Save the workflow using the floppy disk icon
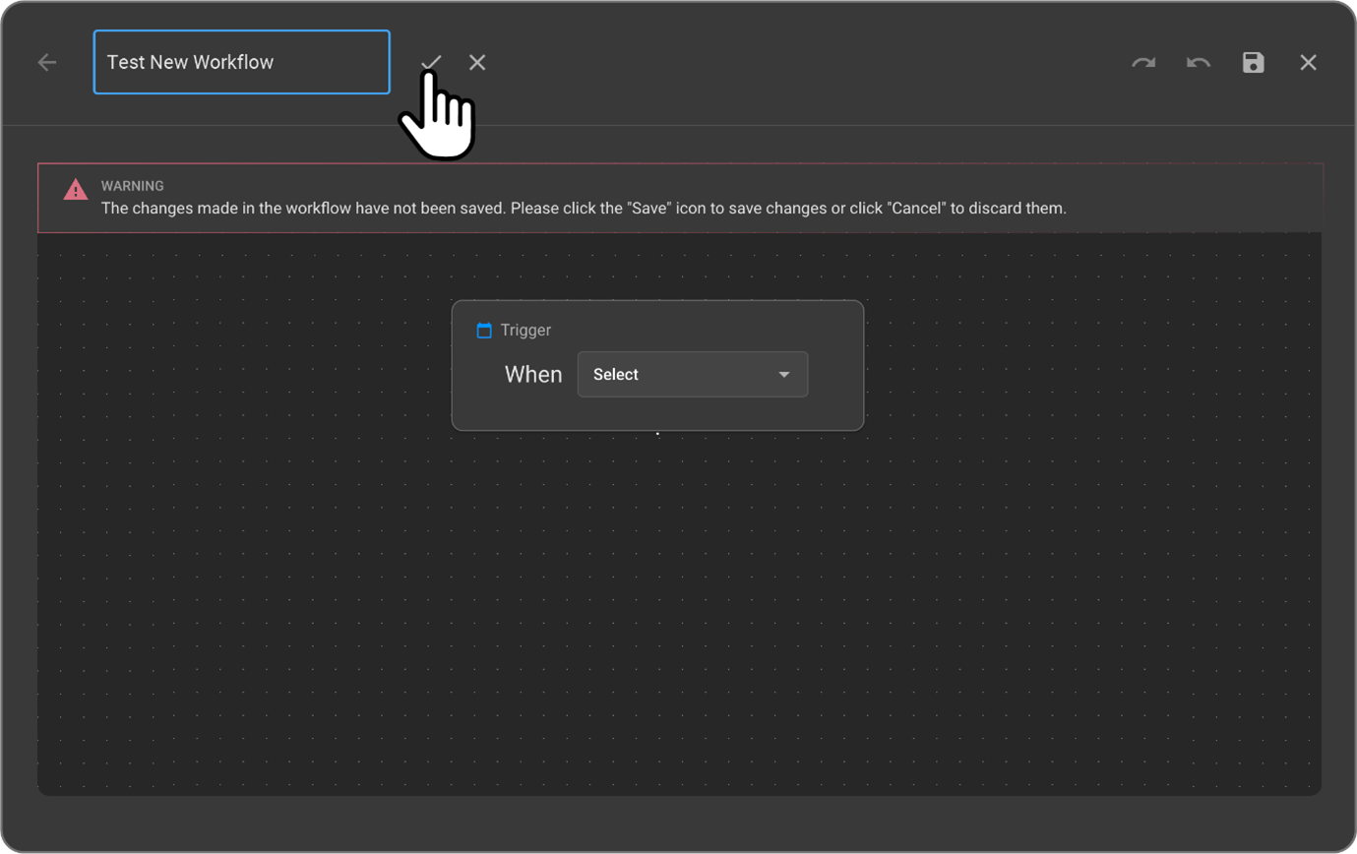This screenshot has height=854, width=1357. pyautogui.click(x=1253, y=63)
